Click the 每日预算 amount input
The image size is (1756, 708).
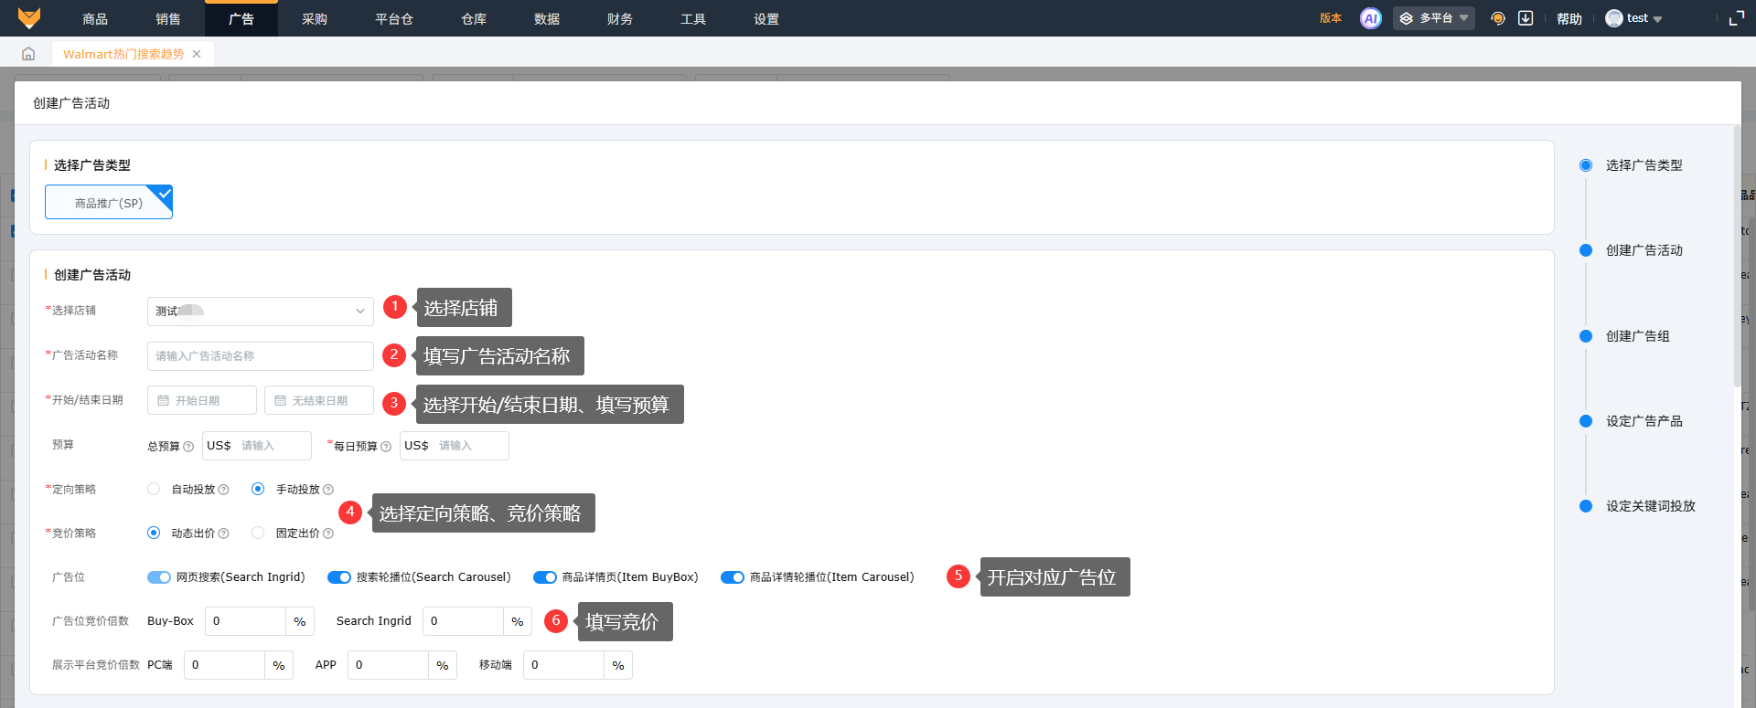(455, 446)
